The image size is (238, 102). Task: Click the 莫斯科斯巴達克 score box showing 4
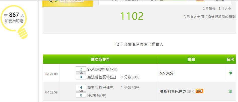81,87
